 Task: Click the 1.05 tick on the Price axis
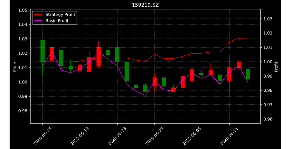pos(23,10)
